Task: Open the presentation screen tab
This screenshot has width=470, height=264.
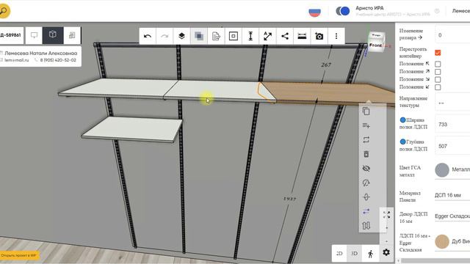Action: tap(34, 35)
